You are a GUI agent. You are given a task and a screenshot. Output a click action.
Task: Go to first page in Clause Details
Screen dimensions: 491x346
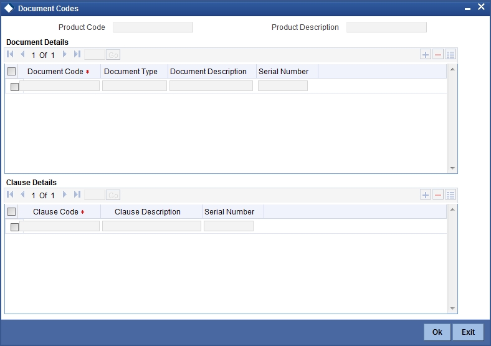click(x=10, y=195)
